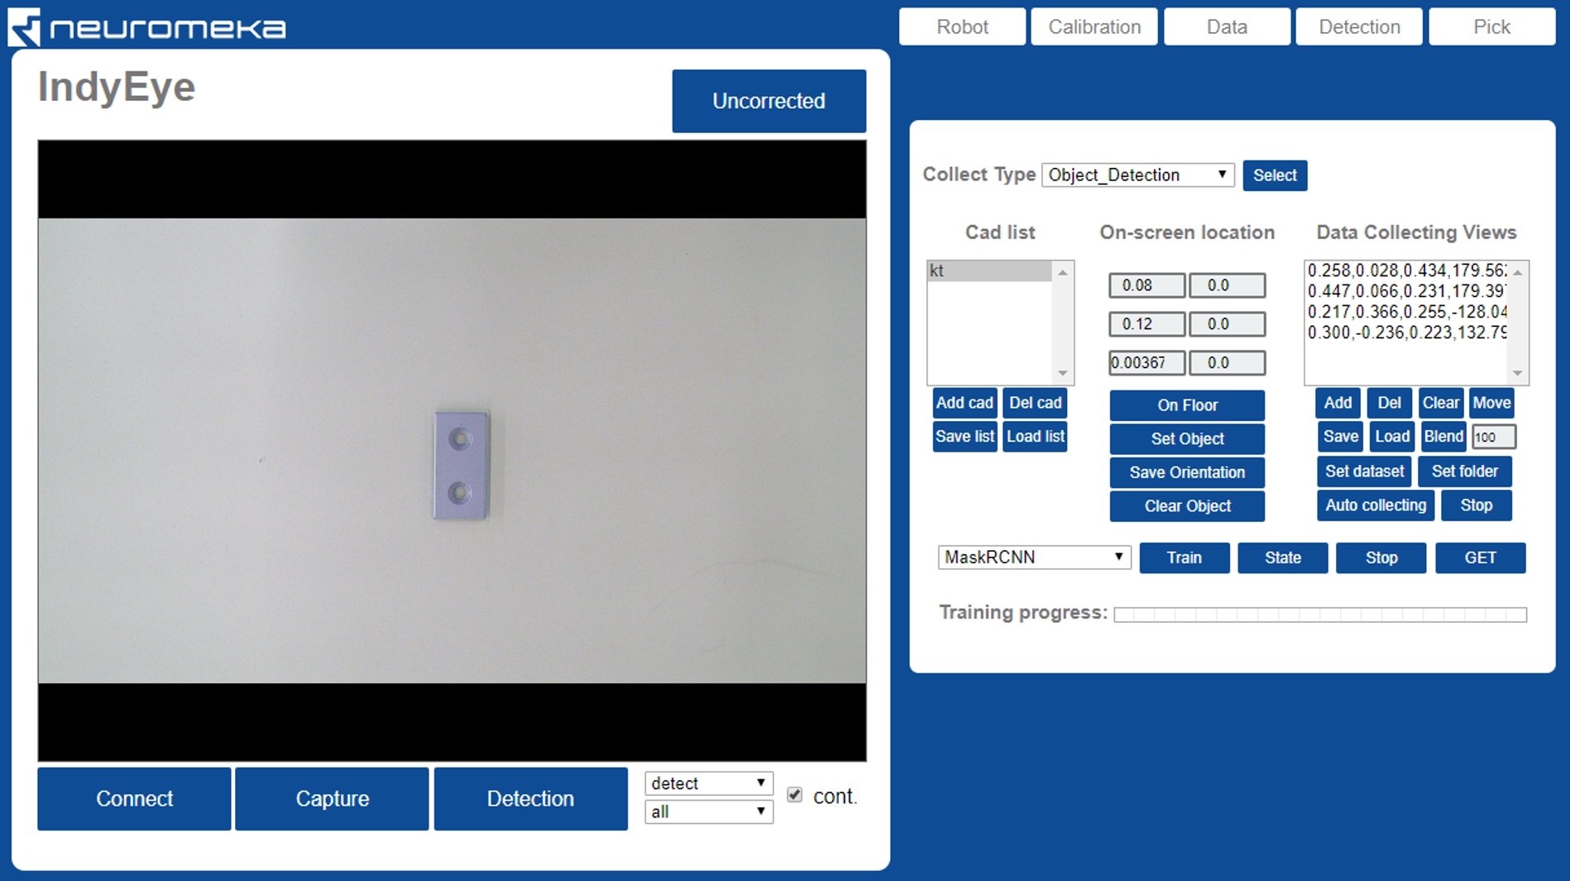Viewport: 1570px width, 881px height.
Task: Open the Pick tab
Action: (1491, 26)
